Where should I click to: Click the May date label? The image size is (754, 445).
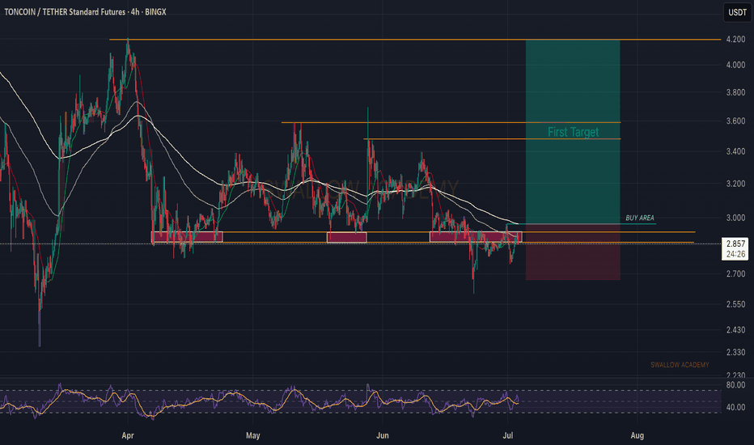pos(253,435)
